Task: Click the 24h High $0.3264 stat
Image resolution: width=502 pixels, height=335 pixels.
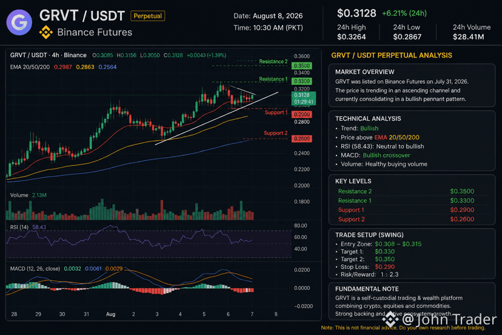Action: pos(351,32)
